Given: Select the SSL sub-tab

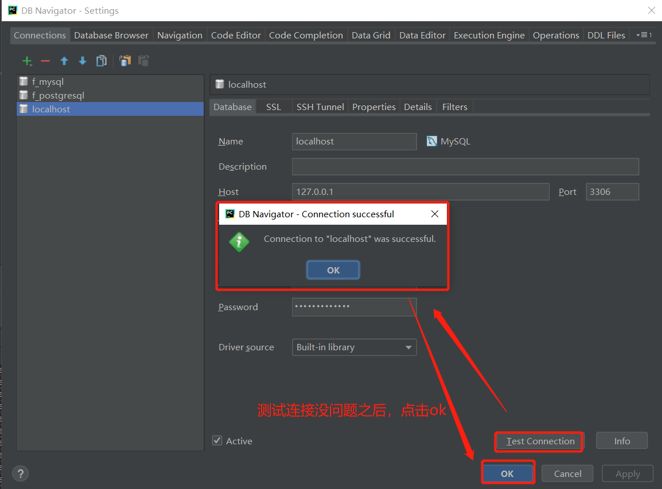Looking at the screenshot, I should pos(274,107).
